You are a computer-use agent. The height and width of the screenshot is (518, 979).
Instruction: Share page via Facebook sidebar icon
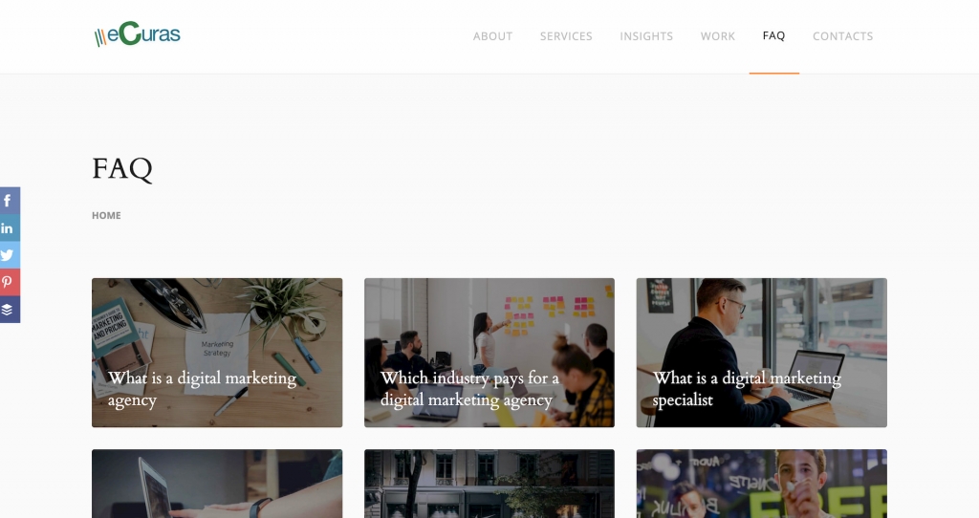click(10, 201)
